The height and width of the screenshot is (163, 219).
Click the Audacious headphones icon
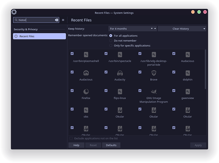coord(86,73)
